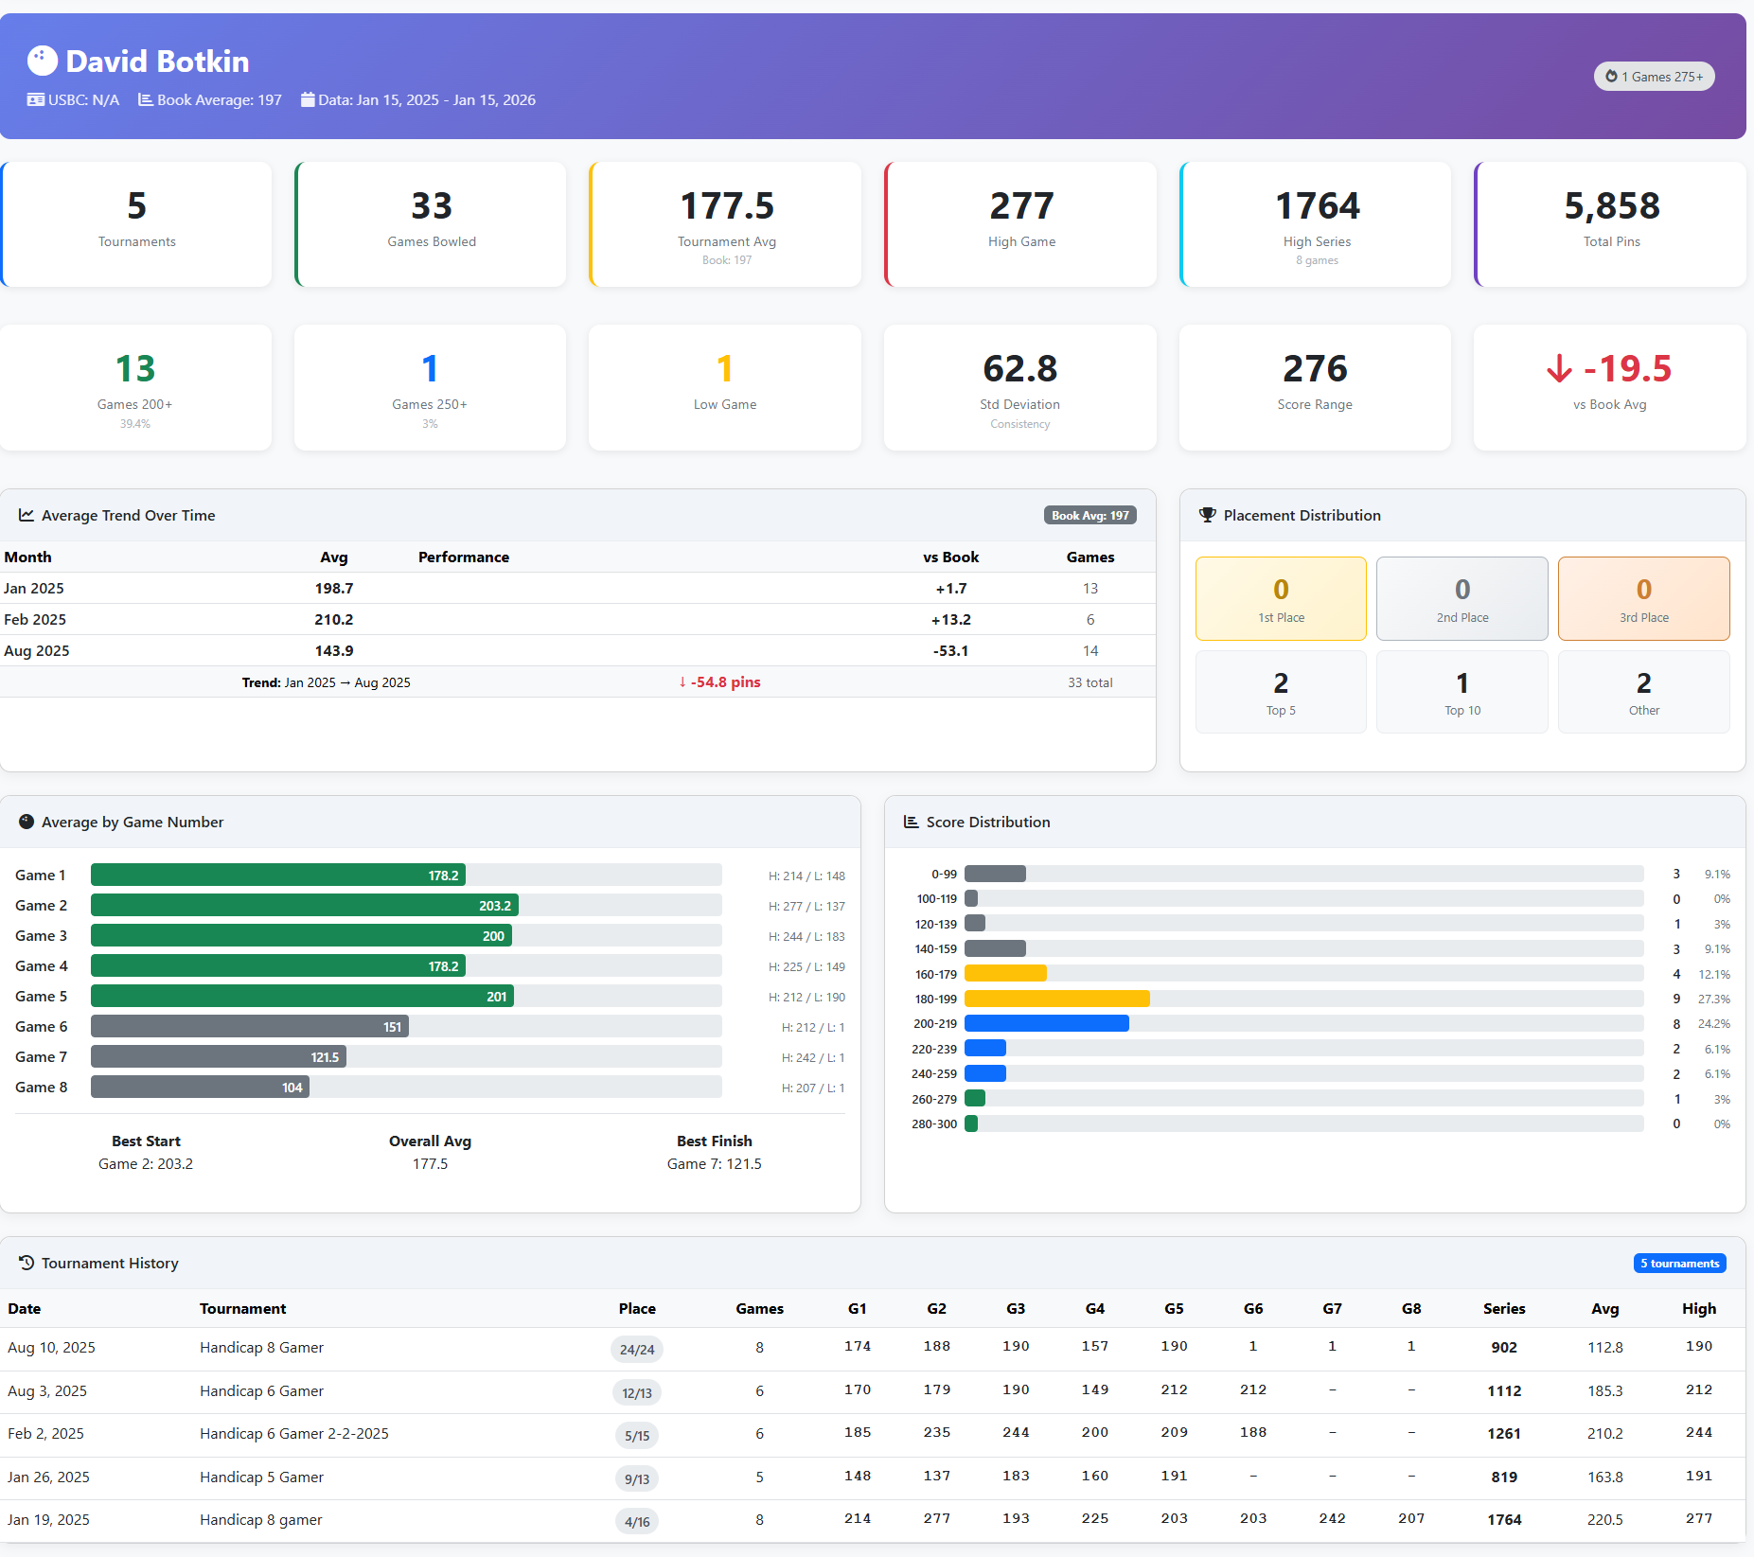The height and width of the screenshot is (1557, 1754).
Task: Click the bowling ball icon beside David Botkin
Action: pyautogui.click(x=42, y=60)
